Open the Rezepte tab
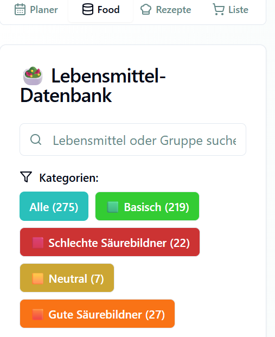 (x=166, y=10)
